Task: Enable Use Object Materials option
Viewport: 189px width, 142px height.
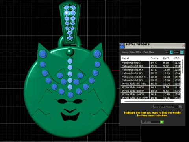Action: click(x=167, y=106)
